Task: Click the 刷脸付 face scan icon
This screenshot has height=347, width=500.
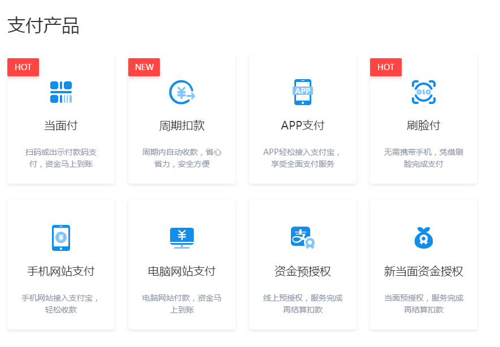Action: pyautogui.click(x=424, y=92)
